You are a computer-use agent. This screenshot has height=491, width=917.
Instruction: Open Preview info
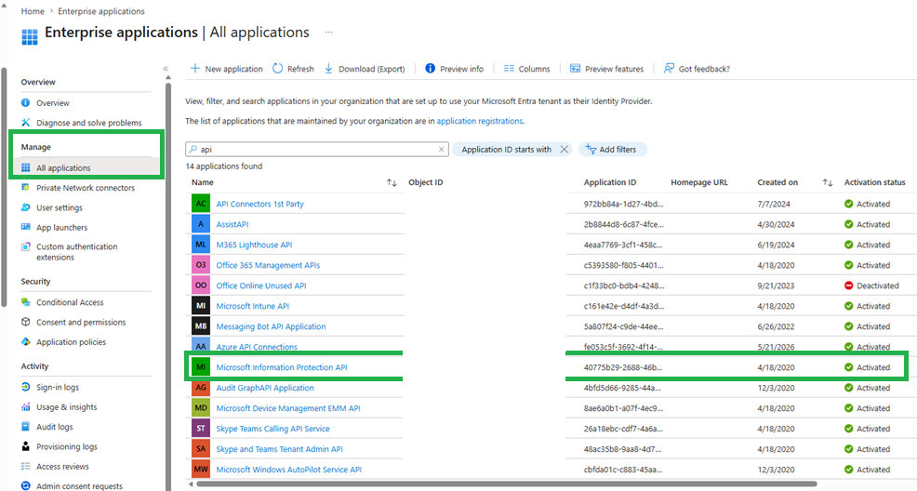pyautogui.click(x=455, y=69)
